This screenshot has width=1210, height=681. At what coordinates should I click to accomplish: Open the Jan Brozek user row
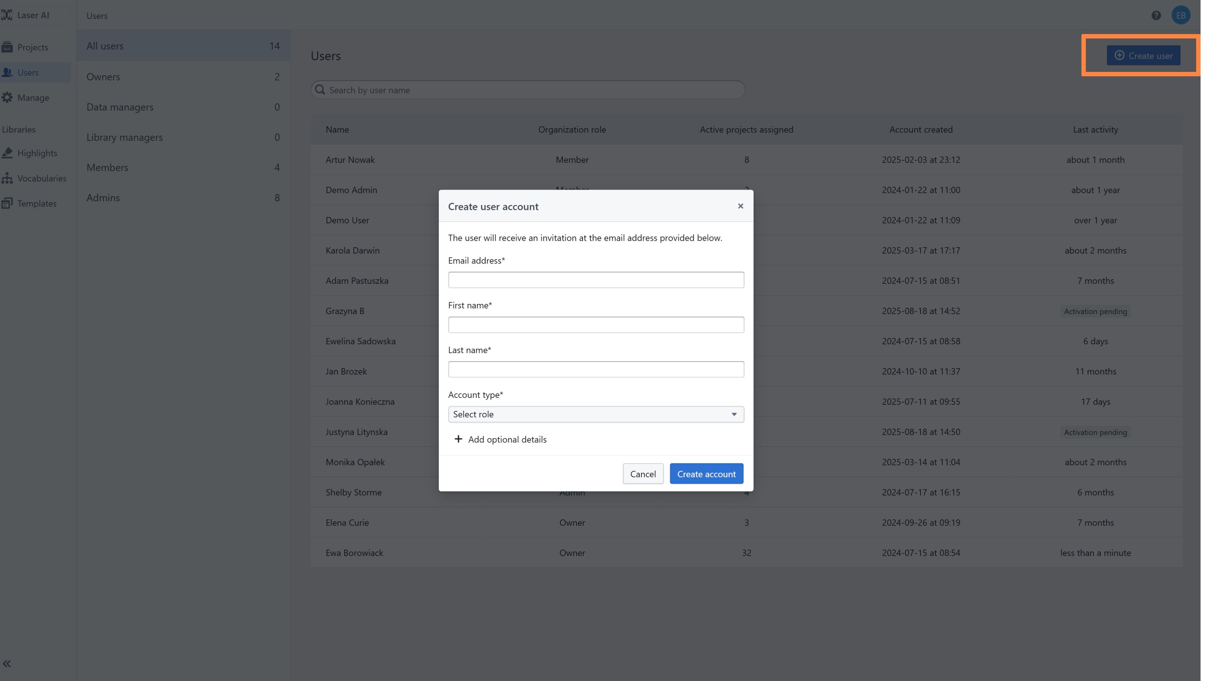click(746, 371)
